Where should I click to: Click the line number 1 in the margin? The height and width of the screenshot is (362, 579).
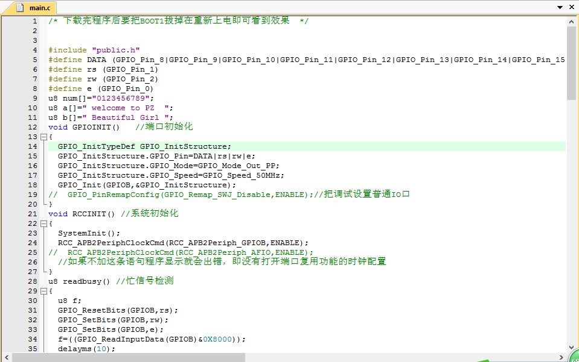[x=34, y=21]
